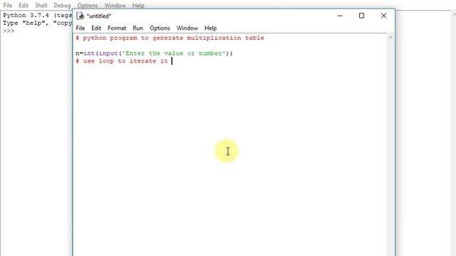Open File menu in the Python Shell window
Image resolution: width=456 pixels, height=256 pixels.
pos(8,6)
